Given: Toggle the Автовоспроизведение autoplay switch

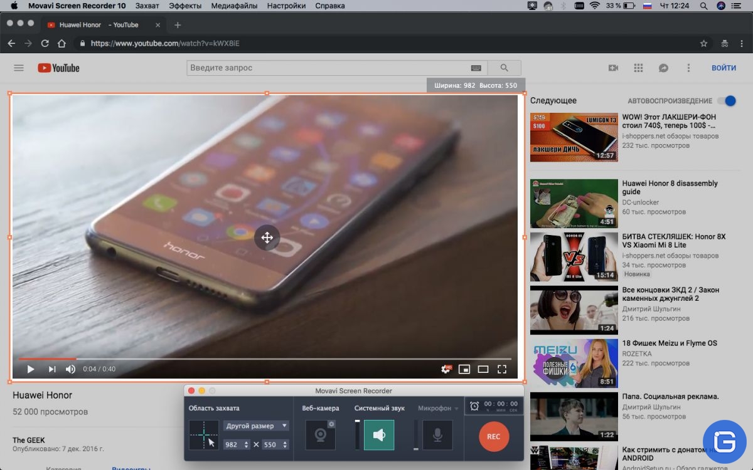Looking at the screenshot, I should (x=727, y=101).
